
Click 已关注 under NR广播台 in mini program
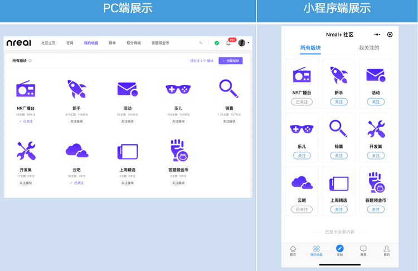302,102
